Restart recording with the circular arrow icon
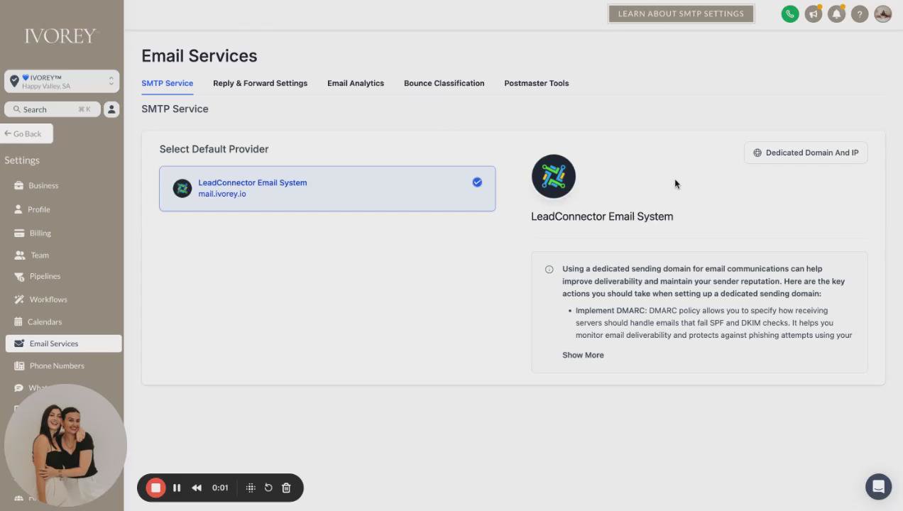Image resolution: width=903 pixels, height=511 pixels. pyautogui.click(x=268, y=488)
